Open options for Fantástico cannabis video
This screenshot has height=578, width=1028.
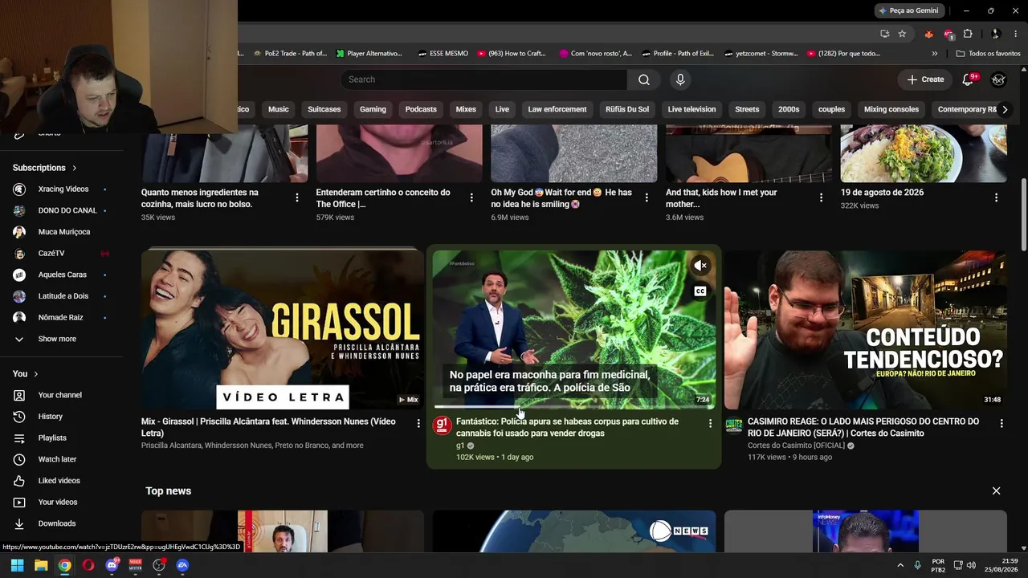[710, 423]
